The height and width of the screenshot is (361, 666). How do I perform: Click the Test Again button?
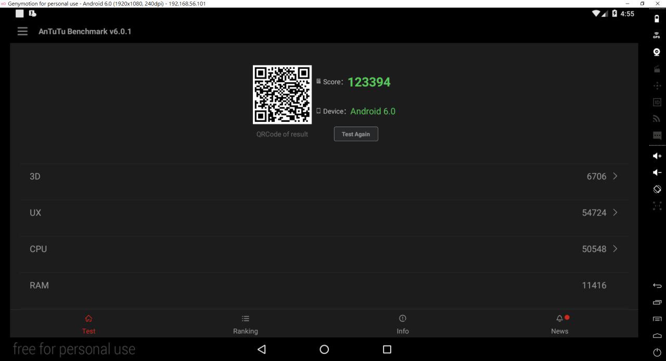pos(356,134)
